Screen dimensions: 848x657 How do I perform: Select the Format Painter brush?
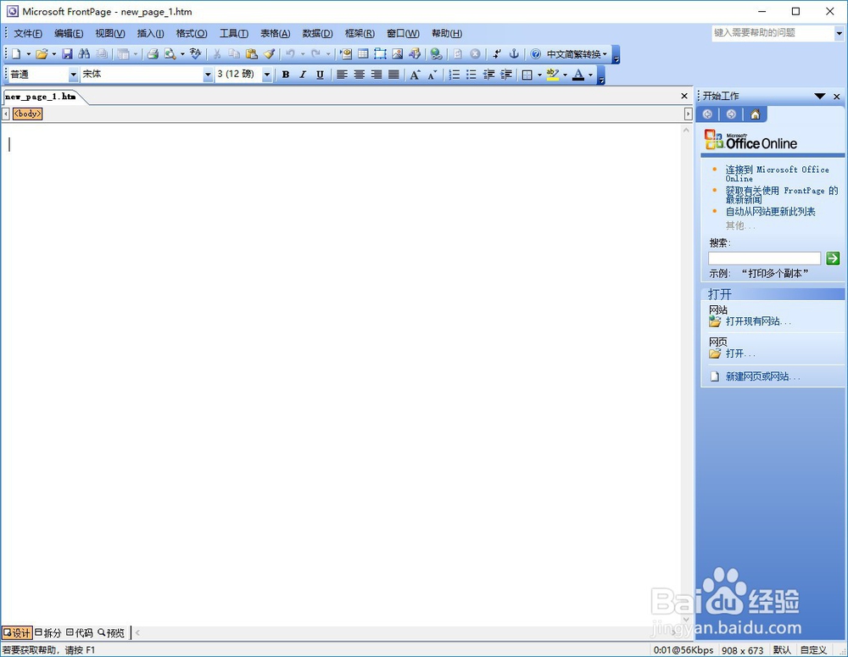[x=269, y=53]
